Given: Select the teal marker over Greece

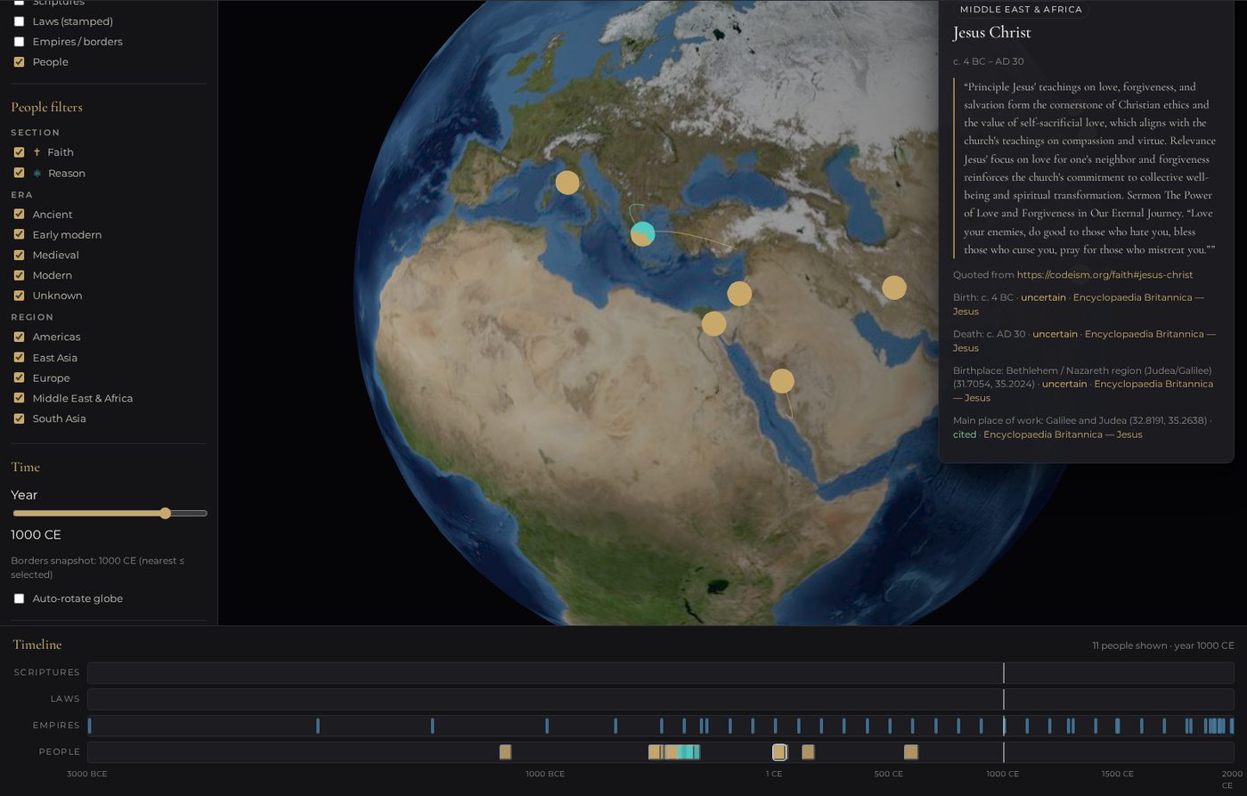Looking at the screenshot, I should pyautogui.click(x=643, y=234).
